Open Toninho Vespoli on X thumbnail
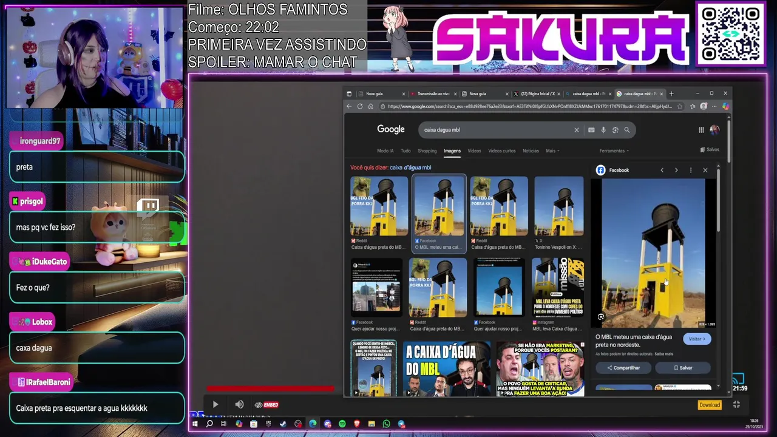Screen dimensions: 777x437 [x=558, y=206]
